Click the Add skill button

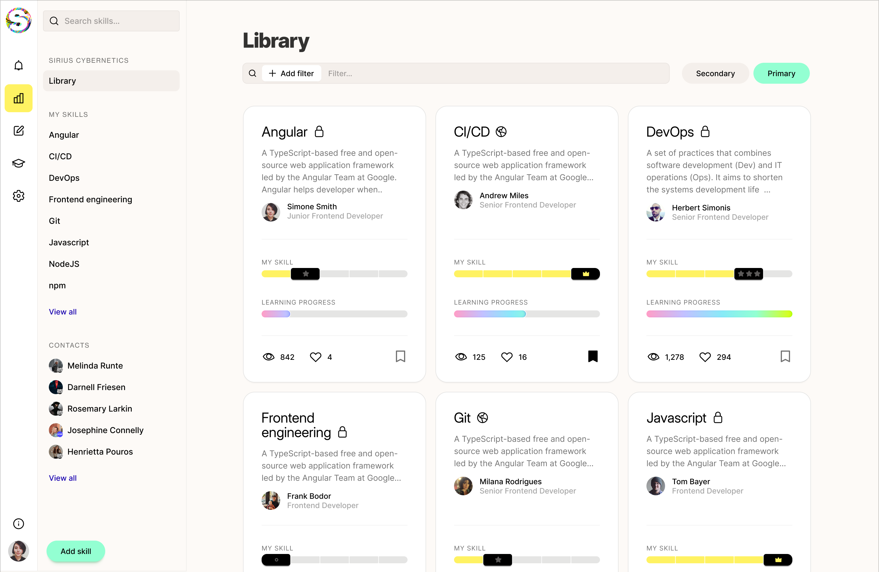pyautogui.click(x=76, y=551)
